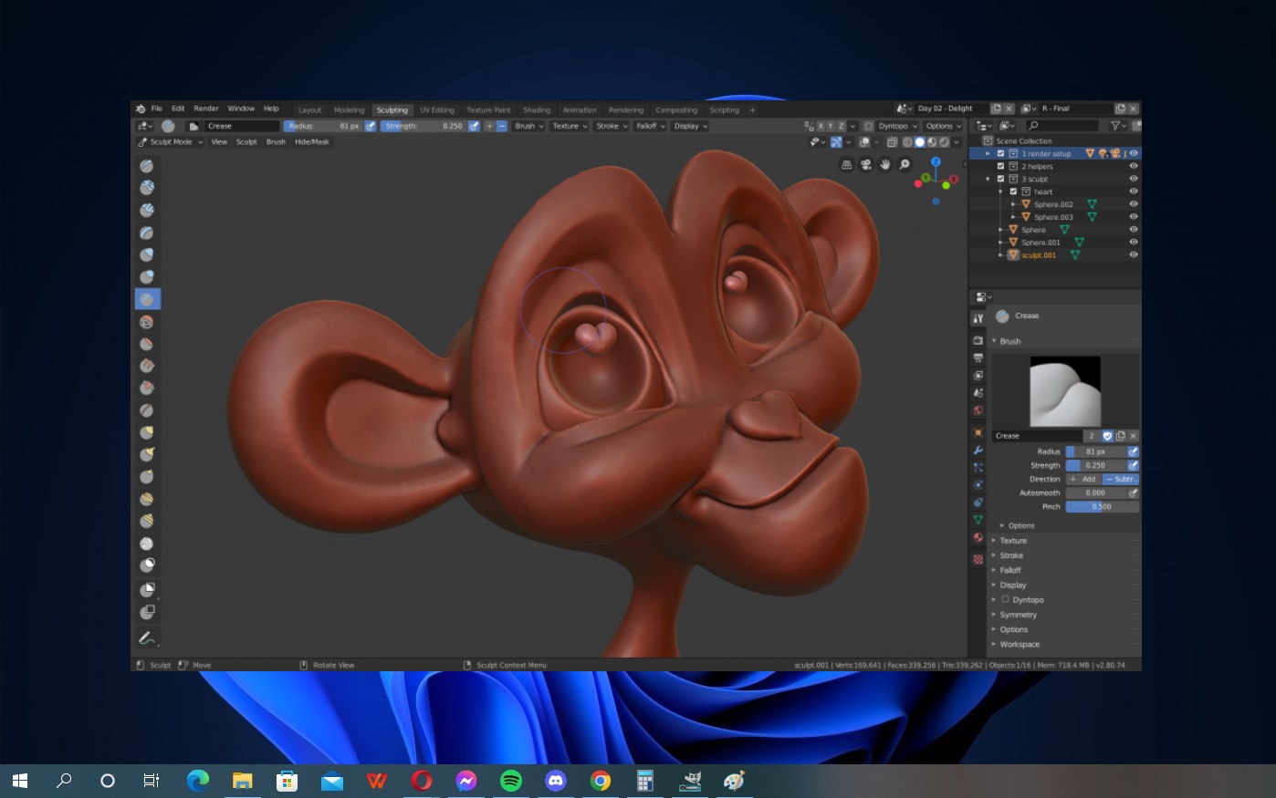Adjust the Pinch slider in brush panel
This screenshot has height=798, width=1276.
click(x=1102, y=506)
